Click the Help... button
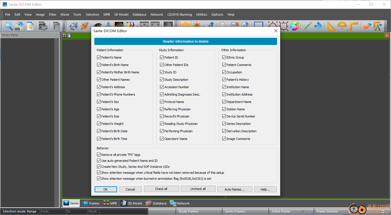391x215 pixels. 265,189
